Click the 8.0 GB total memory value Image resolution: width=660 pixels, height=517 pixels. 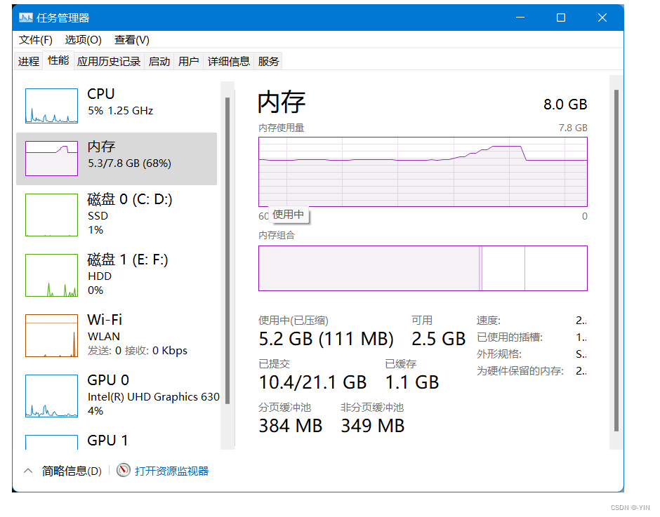click(x=565, y=105)
